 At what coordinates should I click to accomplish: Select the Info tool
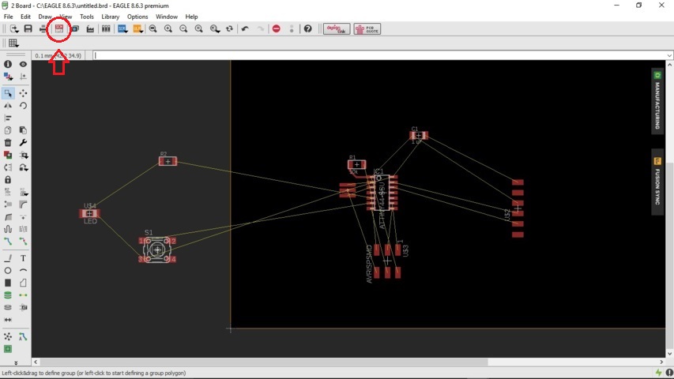point(8,64)
